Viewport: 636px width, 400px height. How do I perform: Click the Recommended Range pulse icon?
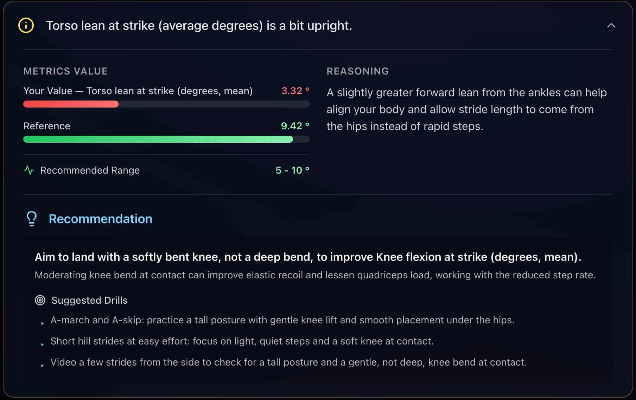29,170
